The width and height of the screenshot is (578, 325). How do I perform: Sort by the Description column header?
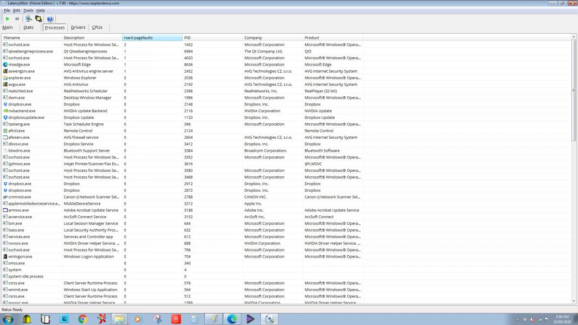(92, 38)
